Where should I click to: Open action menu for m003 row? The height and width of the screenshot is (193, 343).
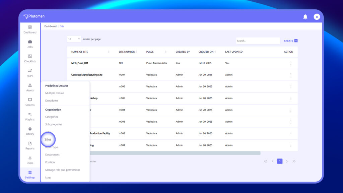291,122
